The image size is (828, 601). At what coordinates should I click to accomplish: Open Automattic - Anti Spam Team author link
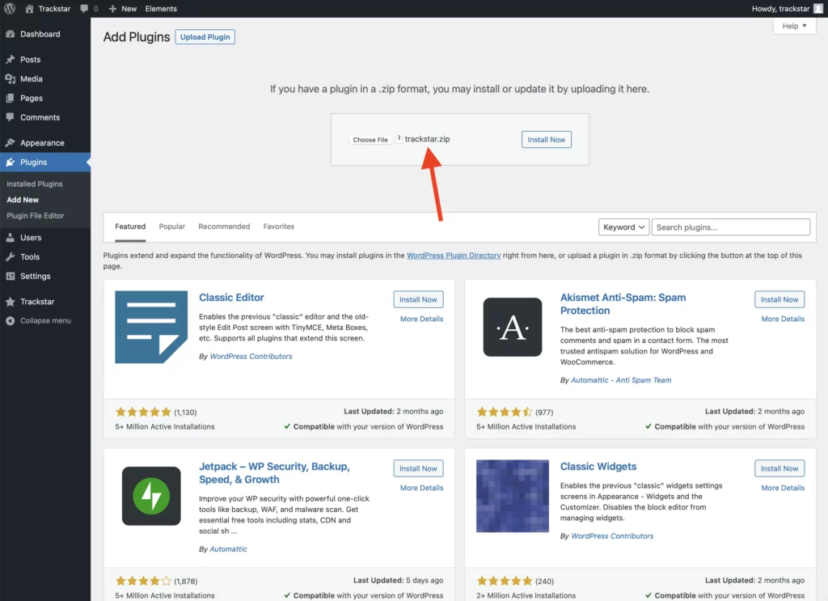click(x=621, y=379)
